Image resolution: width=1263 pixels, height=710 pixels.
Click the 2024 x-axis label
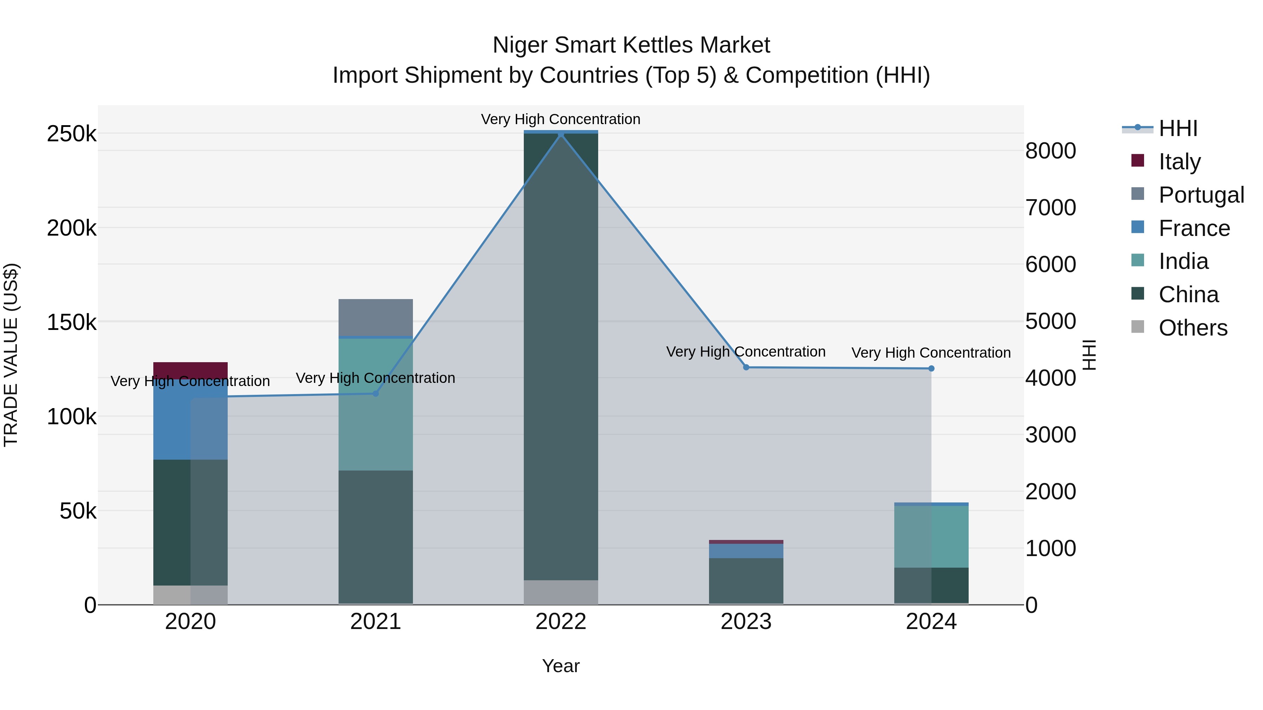tap(931, 622)
